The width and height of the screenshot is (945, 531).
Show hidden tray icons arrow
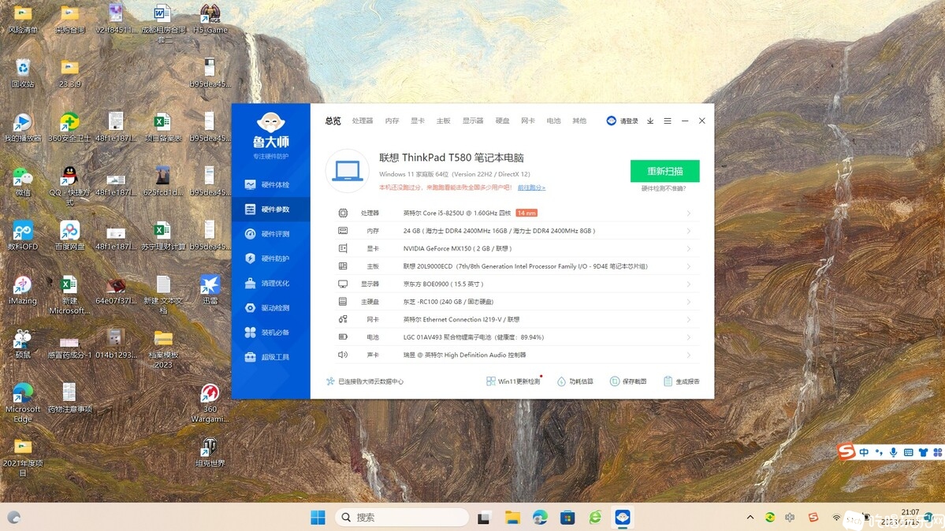point(750,517)
